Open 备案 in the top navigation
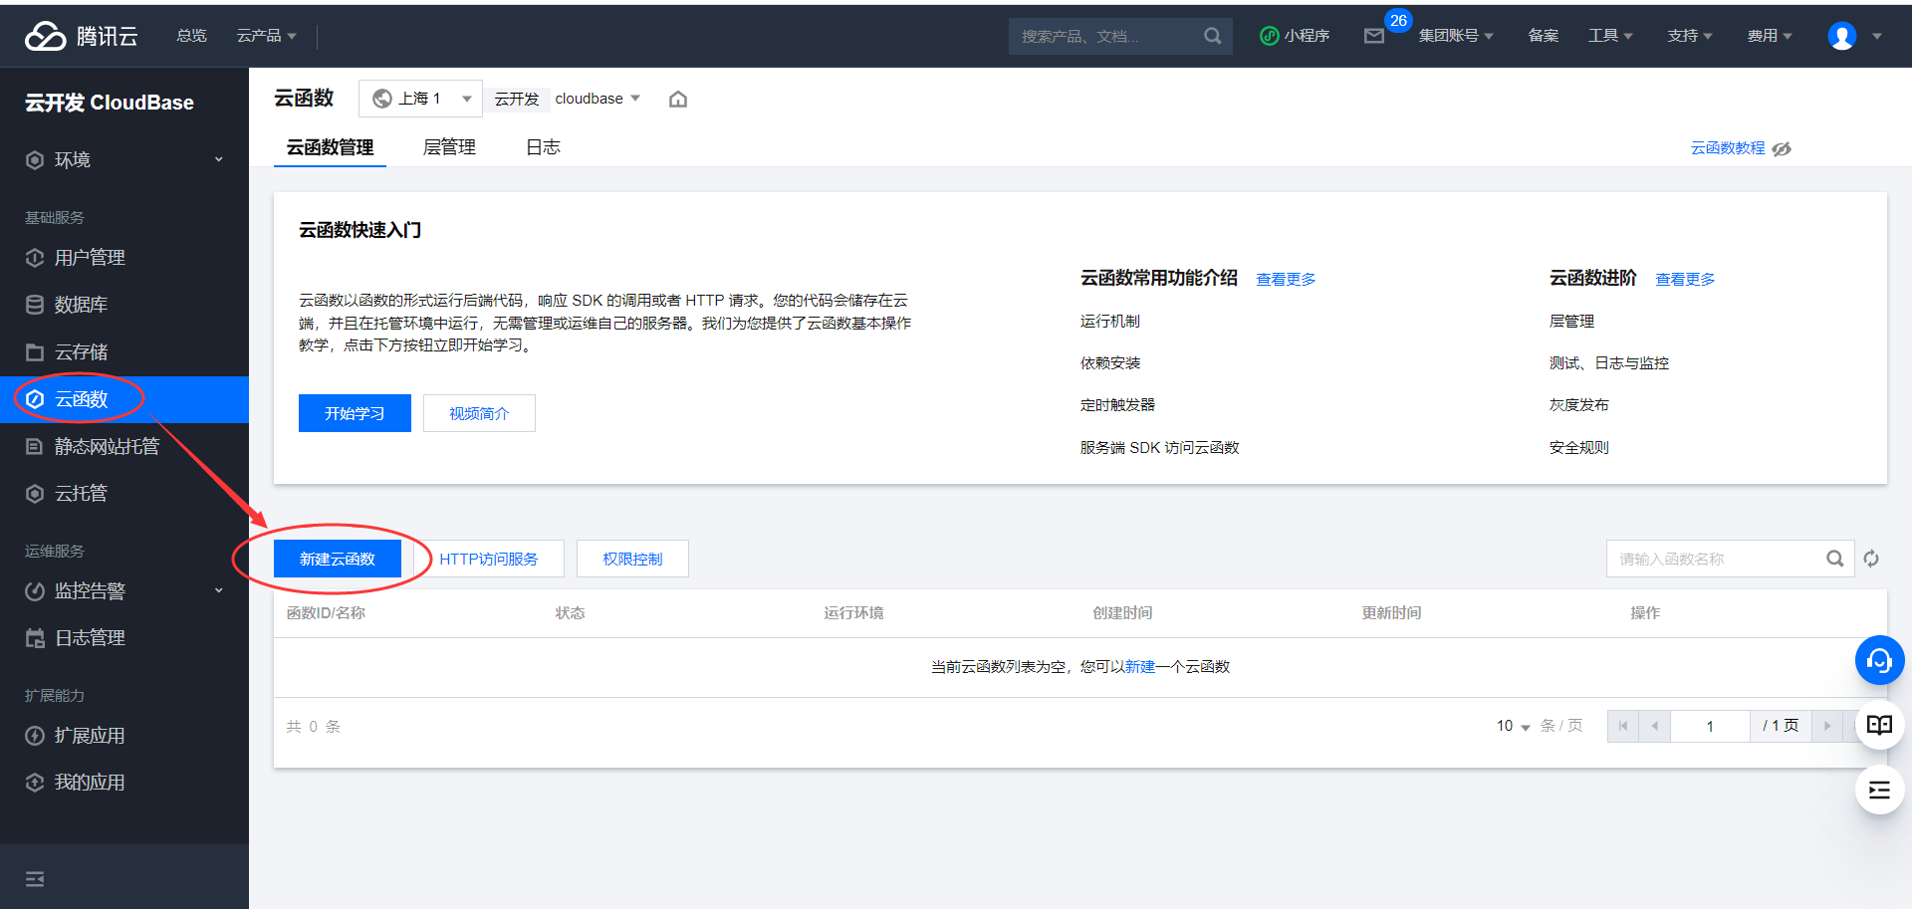The image size is (1912, 909). [1544, 36]
